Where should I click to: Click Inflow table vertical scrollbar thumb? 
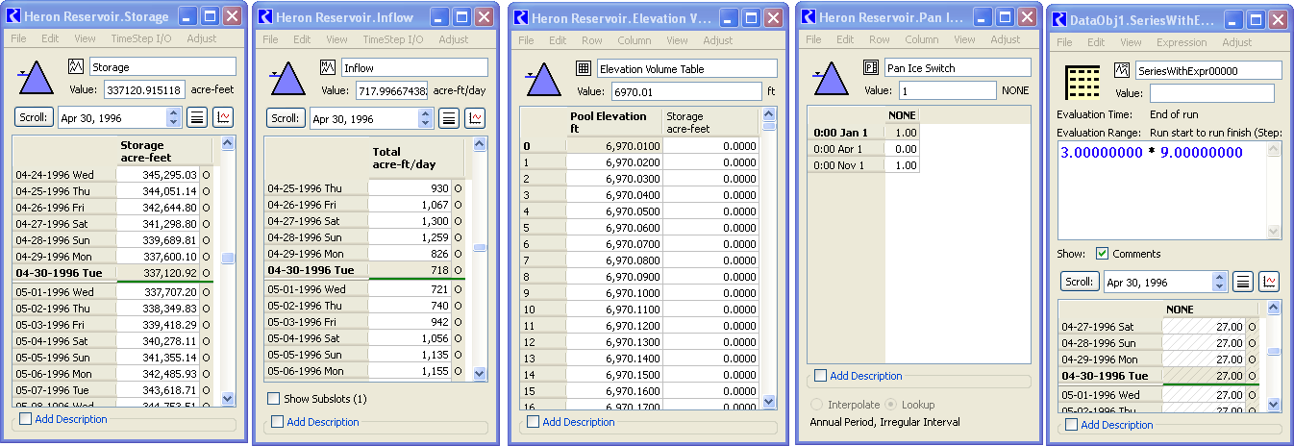pyautogui.click(x=480, y=247)
